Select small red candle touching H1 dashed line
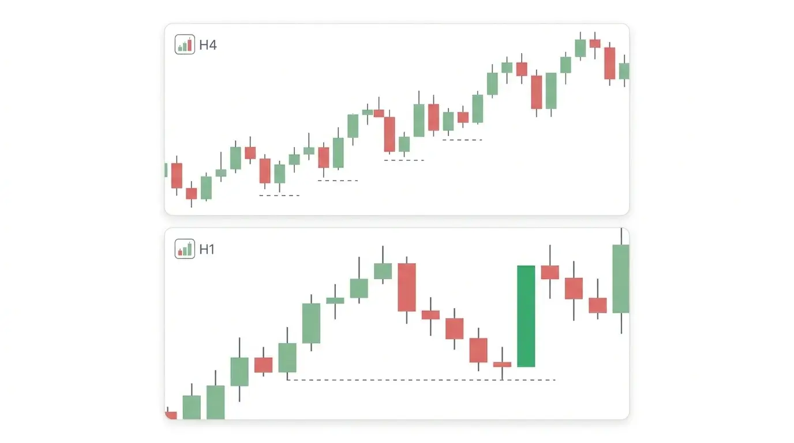This screenshot has width=794, height=443. coord(502,365)
